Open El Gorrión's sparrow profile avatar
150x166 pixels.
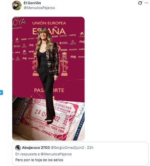(x=17, y=5)
